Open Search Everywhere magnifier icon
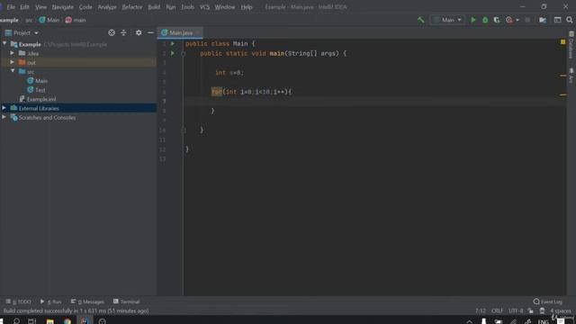This screenshot has height=324, width=576. [x=570, y=20]
